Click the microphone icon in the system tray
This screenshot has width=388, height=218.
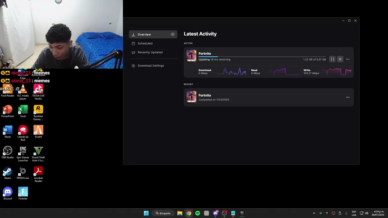pyautogui.click(x=346, y=213)
